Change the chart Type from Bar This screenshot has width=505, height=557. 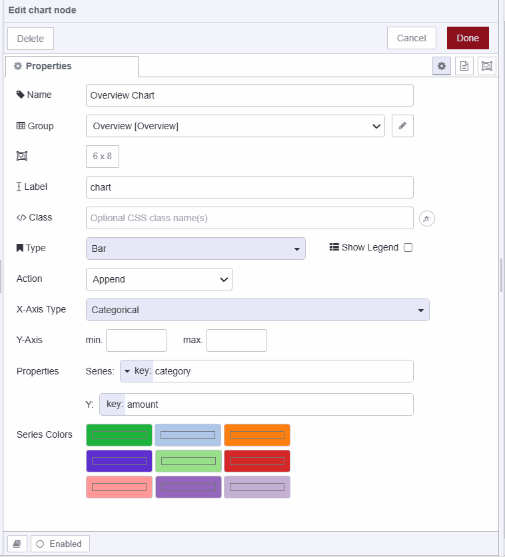[x=195, y=249]
